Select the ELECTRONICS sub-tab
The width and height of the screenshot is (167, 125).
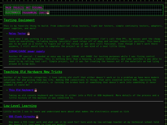coord(13,13)
